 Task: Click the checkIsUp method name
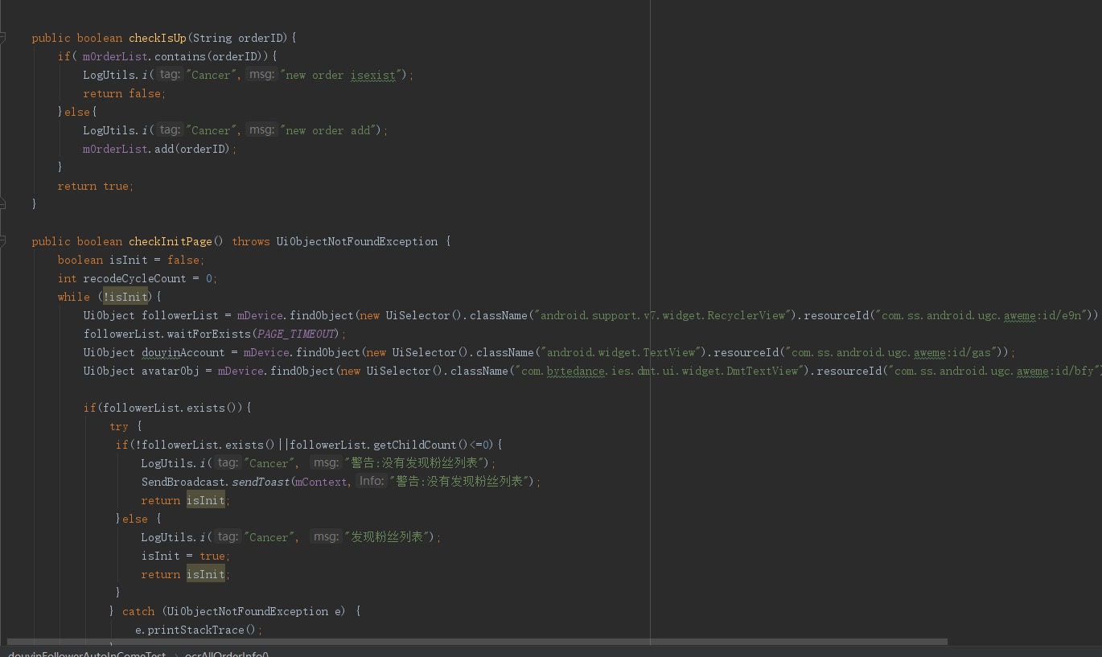(158, 38)
